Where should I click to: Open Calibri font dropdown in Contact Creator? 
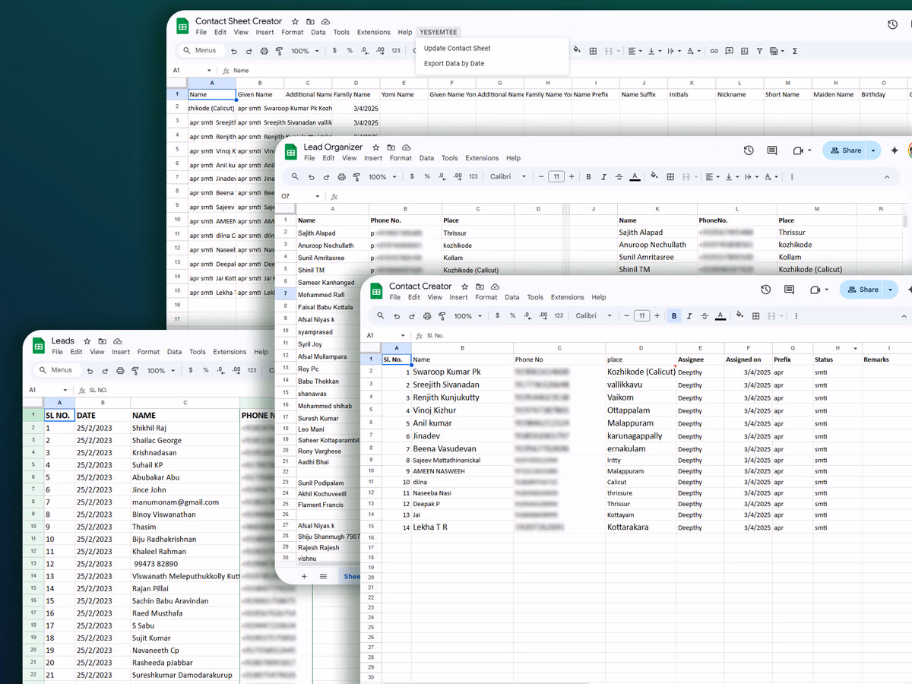593,315
